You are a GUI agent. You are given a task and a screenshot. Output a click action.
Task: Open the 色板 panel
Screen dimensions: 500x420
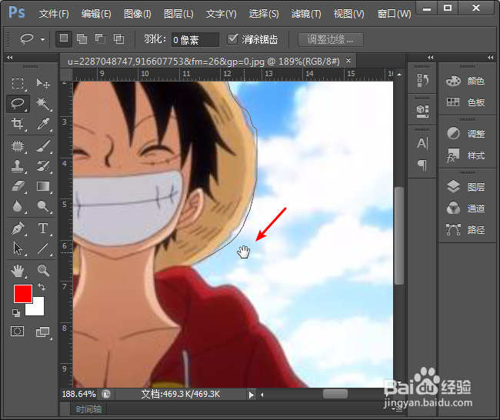465,102
